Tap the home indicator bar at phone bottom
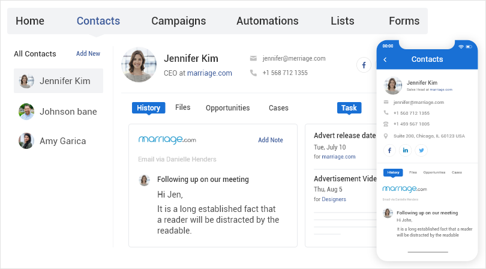The width and height of the screenshot is (486, 269). [x=428, y=252]
